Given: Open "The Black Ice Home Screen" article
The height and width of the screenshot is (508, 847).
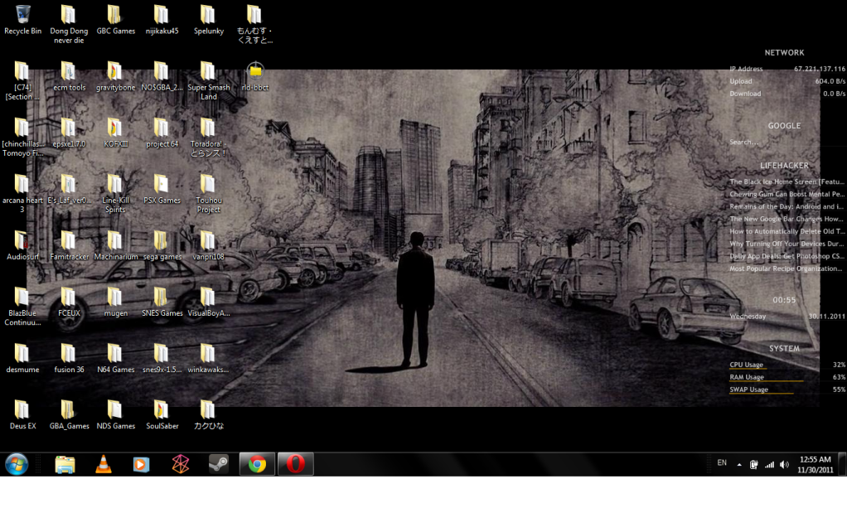Looking at the screenshot, I should click(786, 182).
